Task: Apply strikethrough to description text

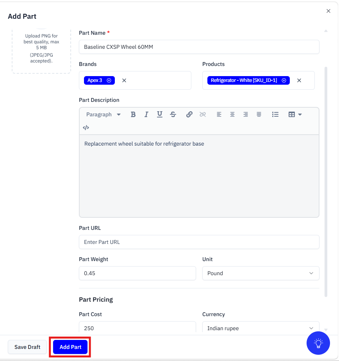Action: 173,114
